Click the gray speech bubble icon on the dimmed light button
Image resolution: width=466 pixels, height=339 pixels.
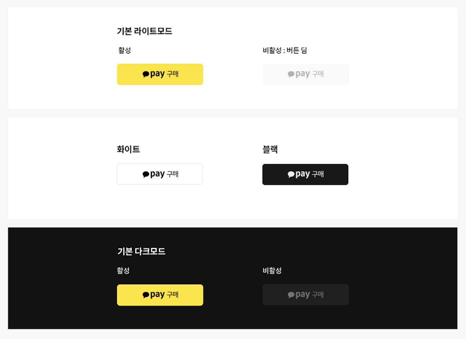pyautogui.click(x=291, y=74)
